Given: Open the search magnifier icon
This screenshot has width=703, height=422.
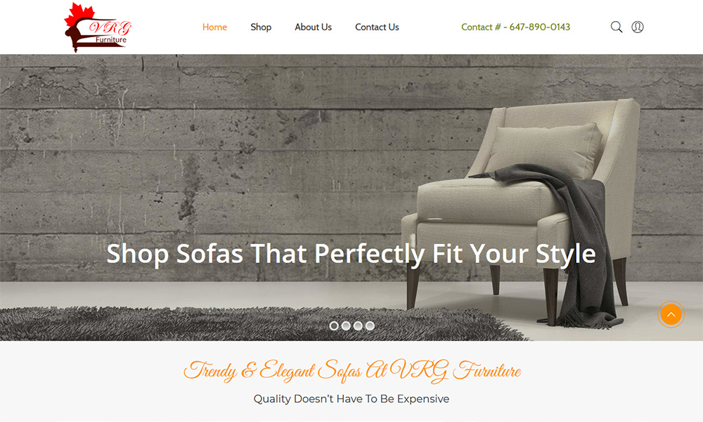Looking at the screenshot, I should point(617,27).
